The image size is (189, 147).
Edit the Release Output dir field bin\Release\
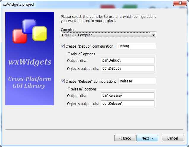[x=128, y=96]
